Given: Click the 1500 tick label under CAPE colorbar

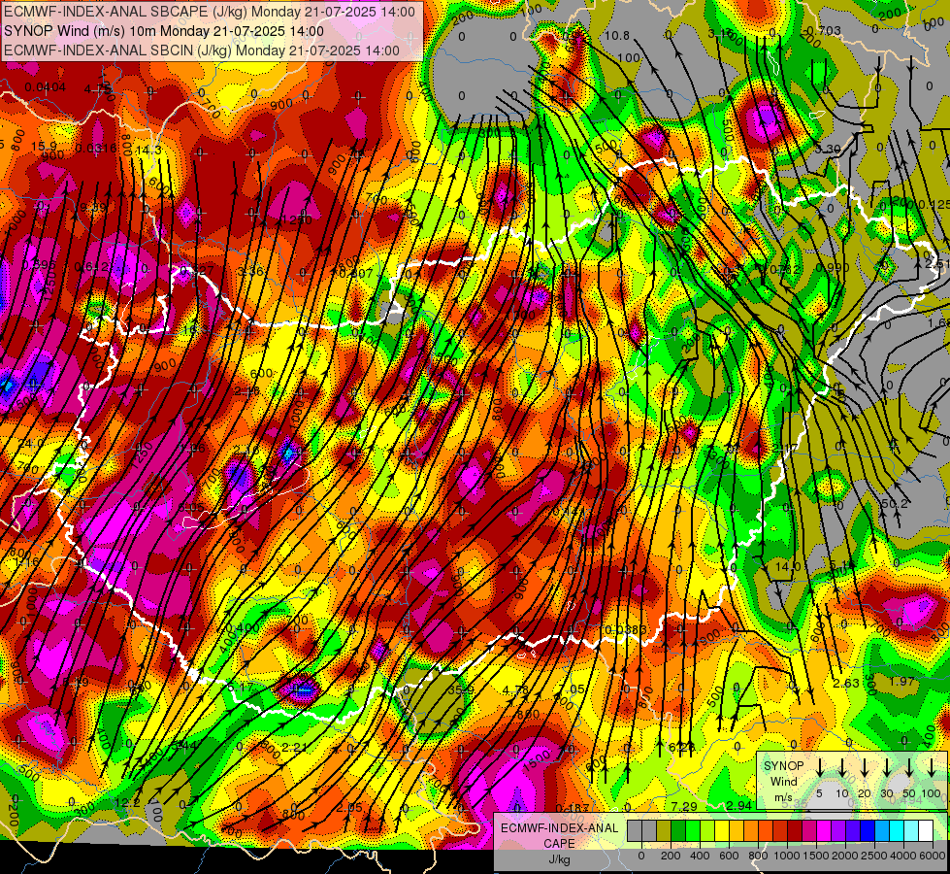Looking at the screenshot, I should (x=816, y=856).
